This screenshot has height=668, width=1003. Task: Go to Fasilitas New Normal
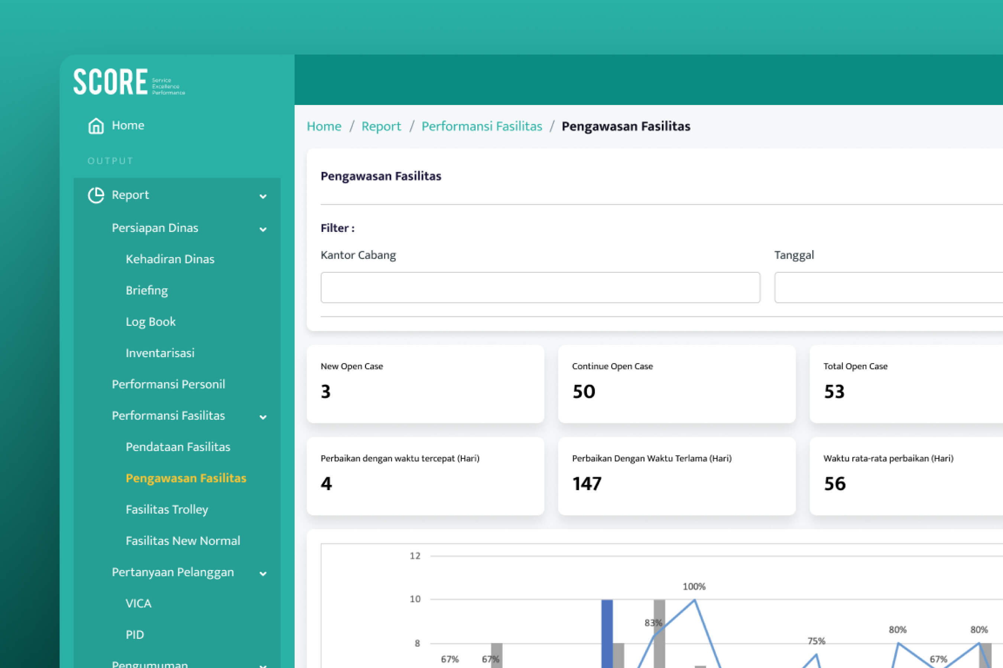[x=183, y=541]
